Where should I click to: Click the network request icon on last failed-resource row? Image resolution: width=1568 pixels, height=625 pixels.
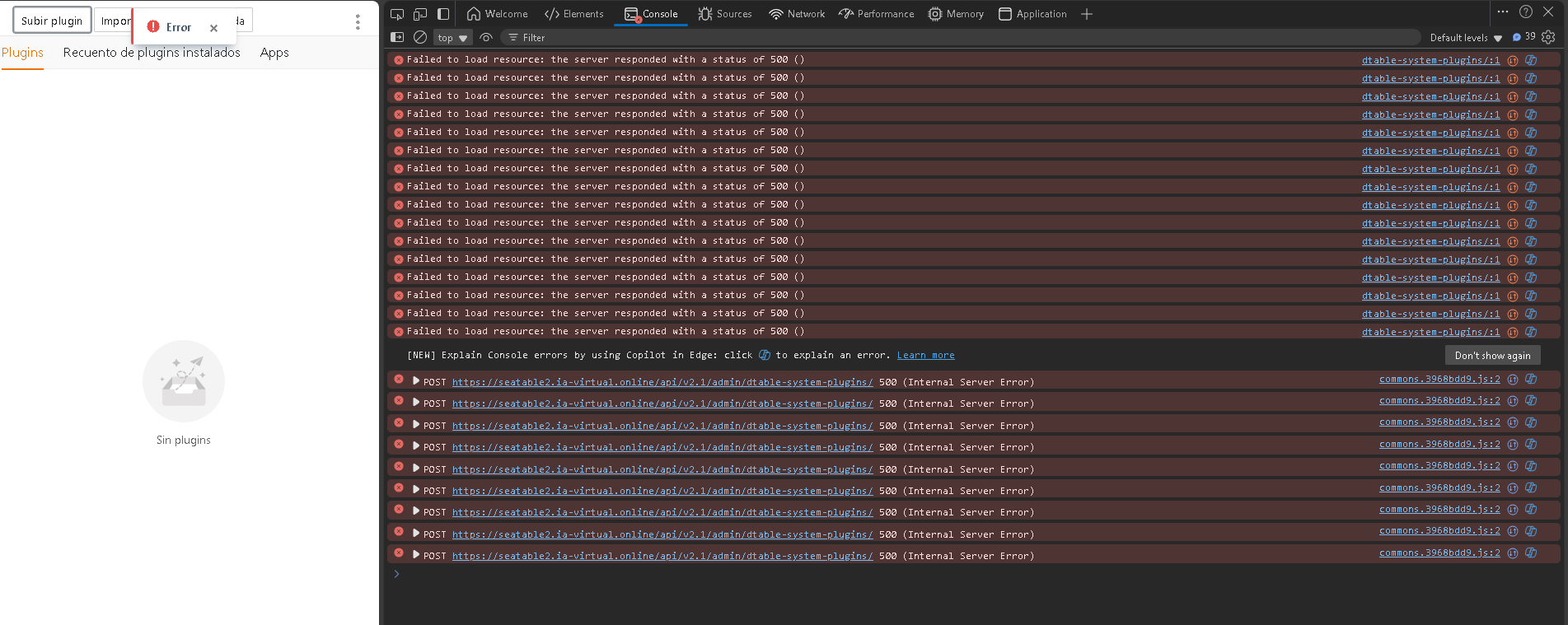point(1513,332)
